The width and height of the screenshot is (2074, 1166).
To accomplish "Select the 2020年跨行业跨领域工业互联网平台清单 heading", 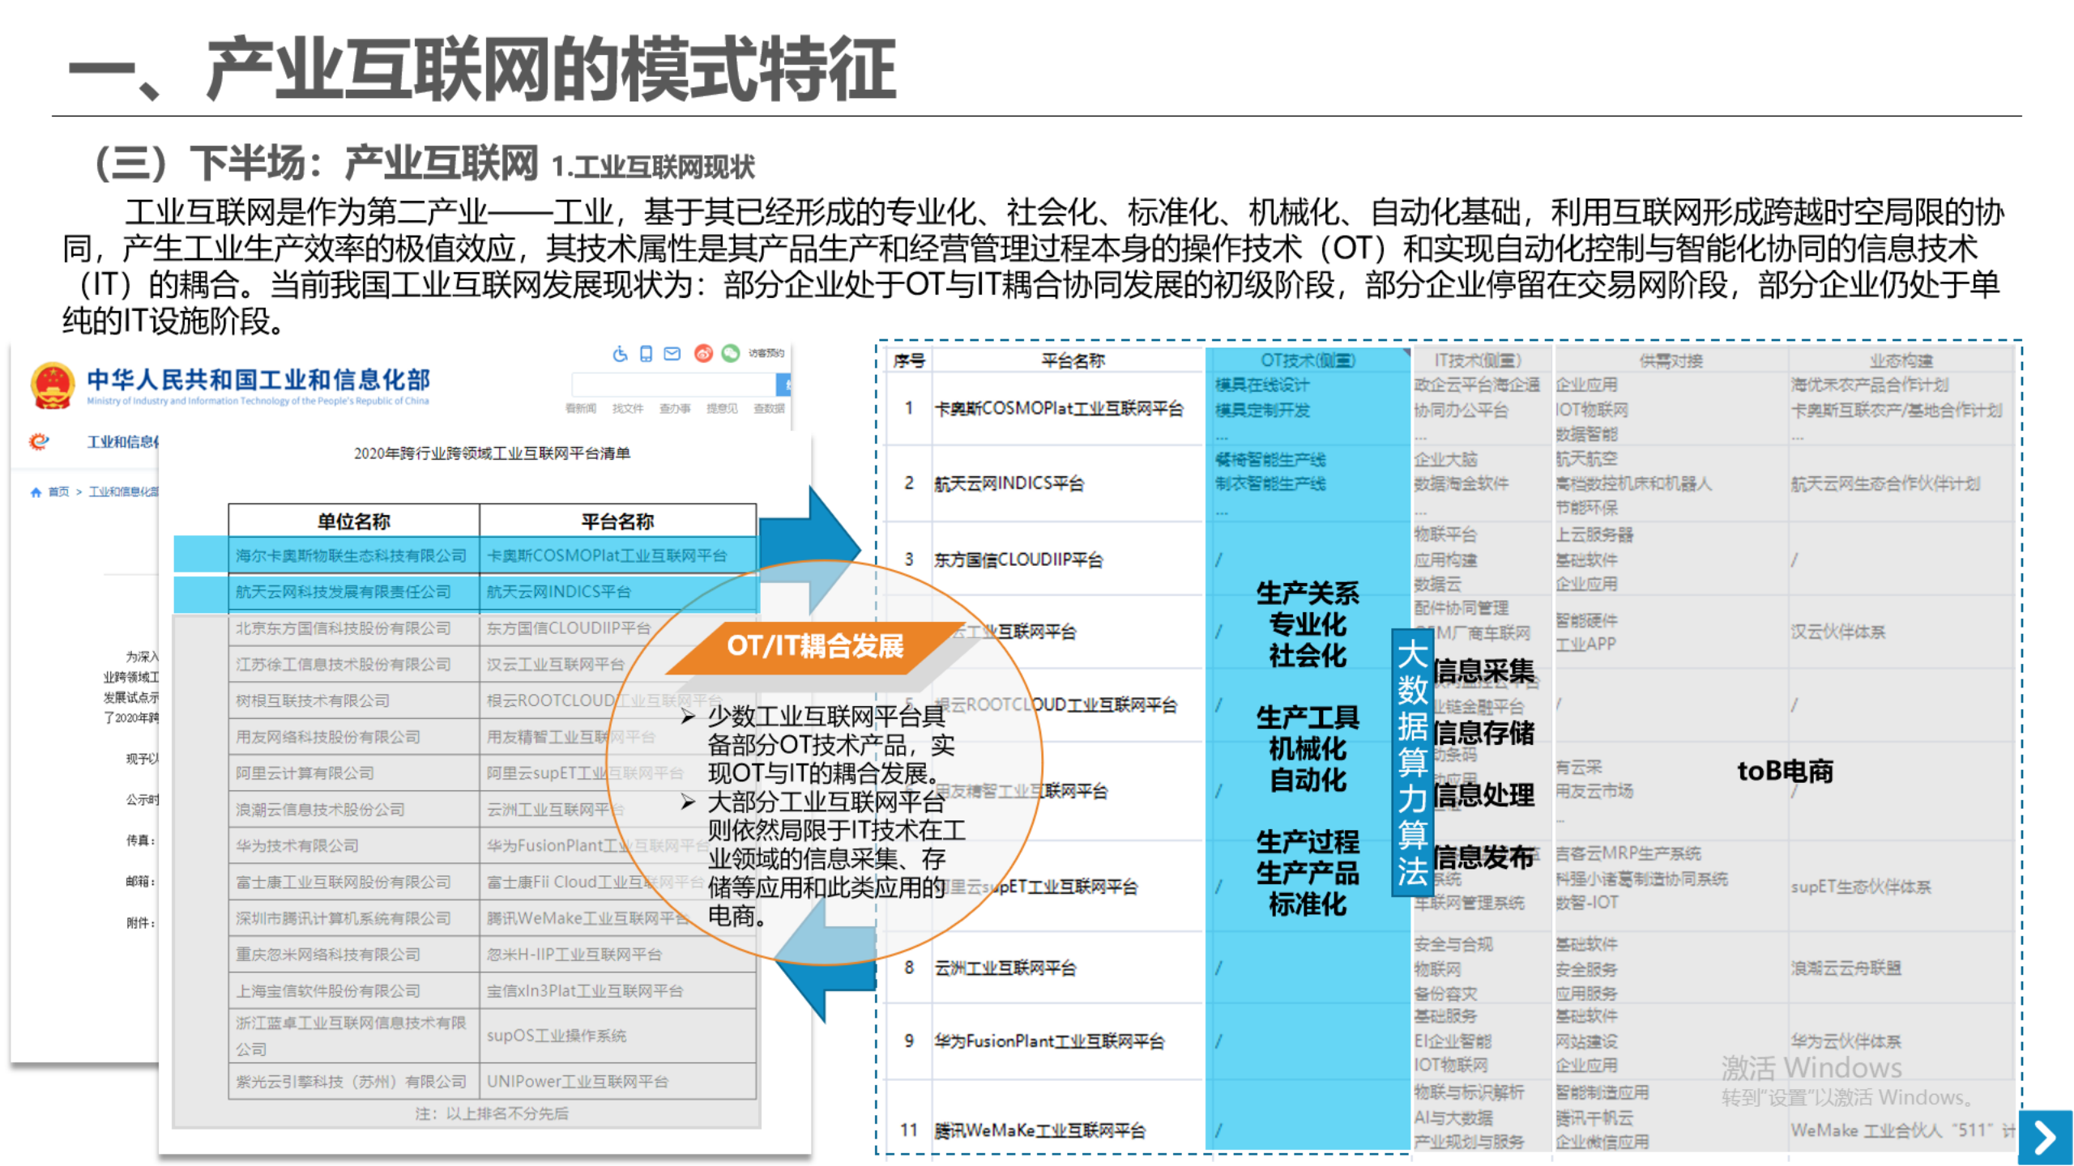I will [x=492, y=453].
